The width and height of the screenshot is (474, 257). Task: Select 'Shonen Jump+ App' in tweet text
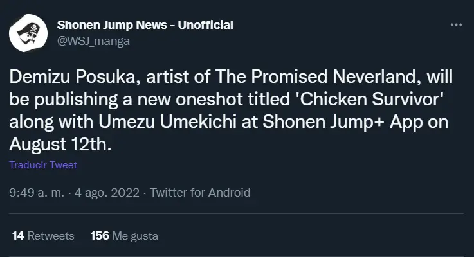(343, 121)
